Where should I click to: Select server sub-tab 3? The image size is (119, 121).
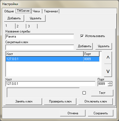point(32,26)
